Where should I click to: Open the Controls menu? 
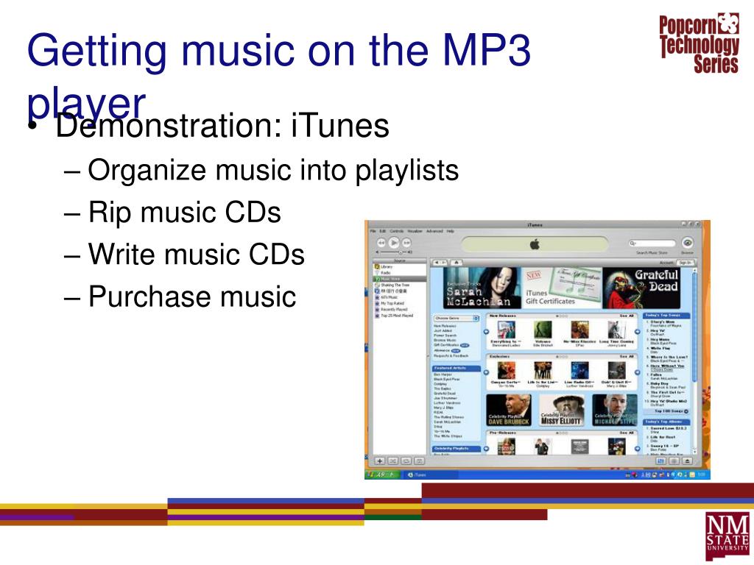point(396,231)
